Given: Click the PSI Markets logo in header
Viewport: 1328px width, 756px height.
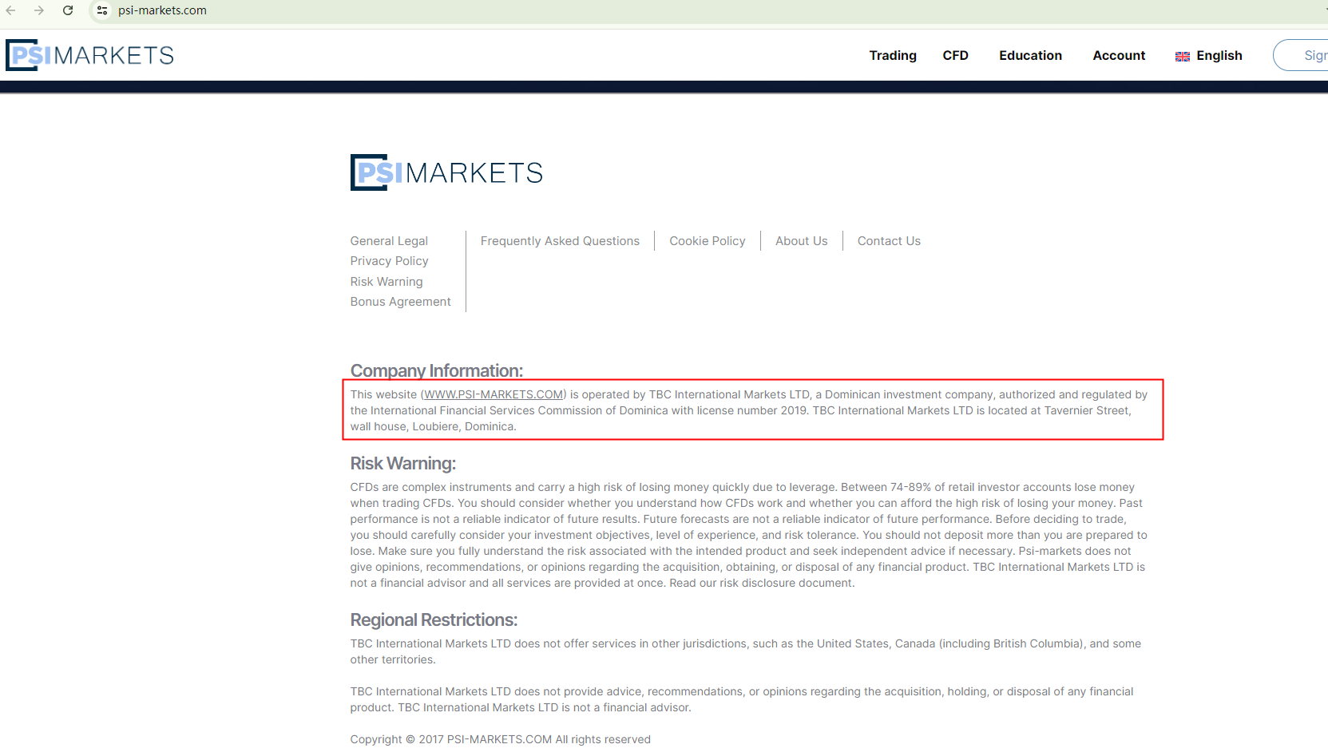Looking at the screenshot, I should click(x=89, y=55).
